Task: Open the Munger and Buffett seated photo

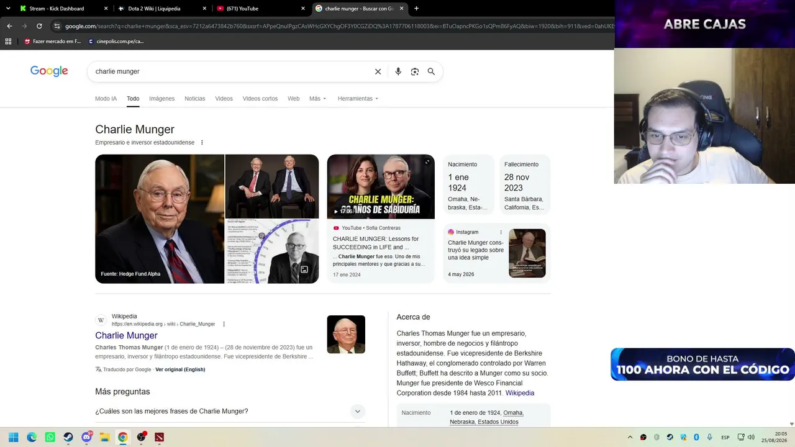Action: coord(272,186)
